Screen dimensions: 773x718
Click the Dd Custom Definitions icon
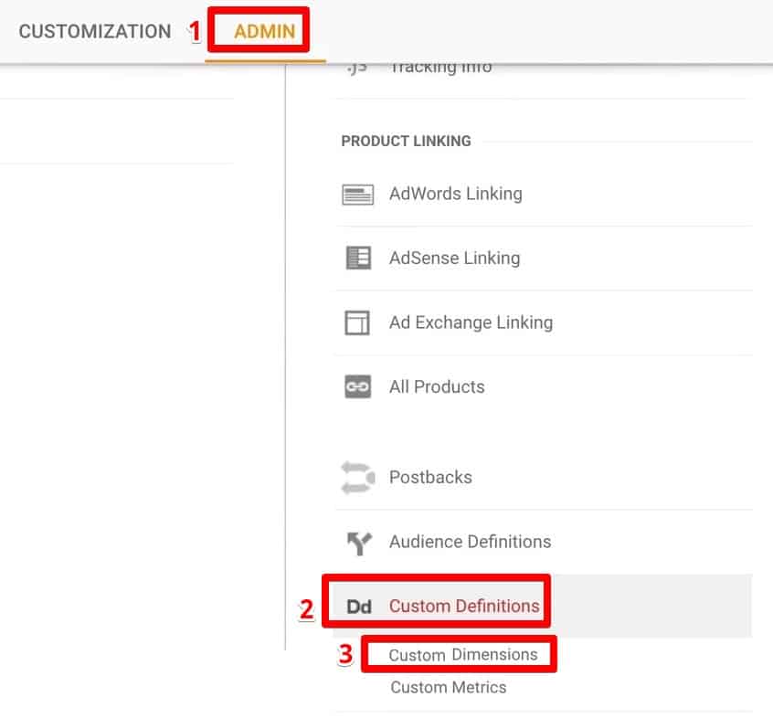point(358,607)
